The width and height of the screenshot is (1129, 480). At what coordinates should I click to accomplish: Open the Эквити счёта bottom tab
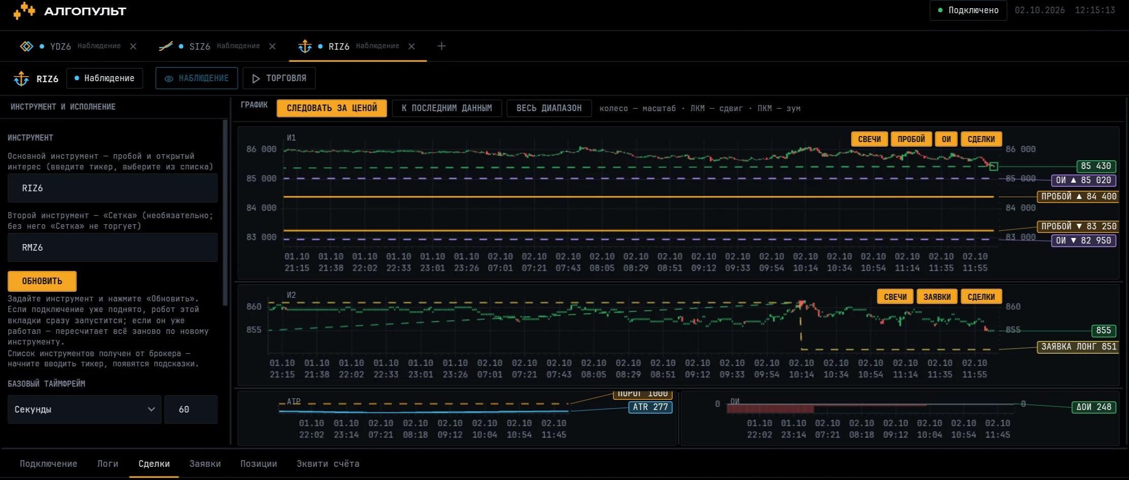click(x=328, y=464)
